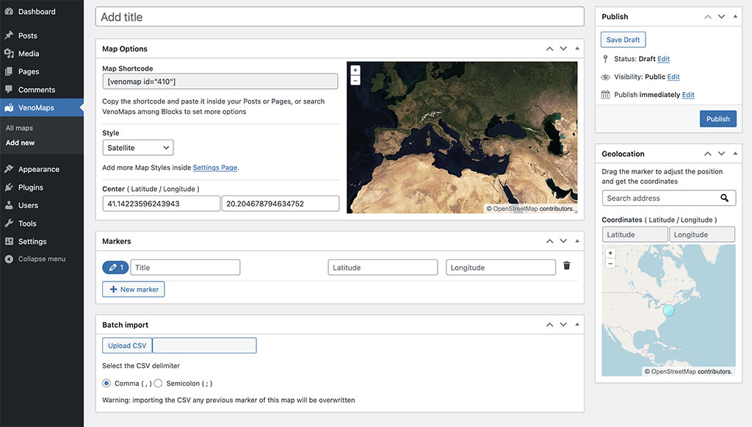The image size is (752, 427).
Task: Click the Posts pushpin icon
Action: coord(9,35)
